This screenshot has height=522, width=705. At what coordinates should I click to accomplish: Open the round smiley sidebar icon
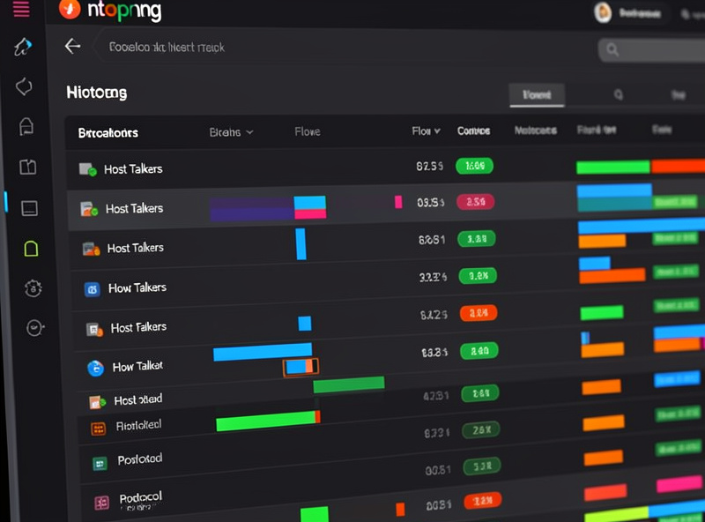35,328
